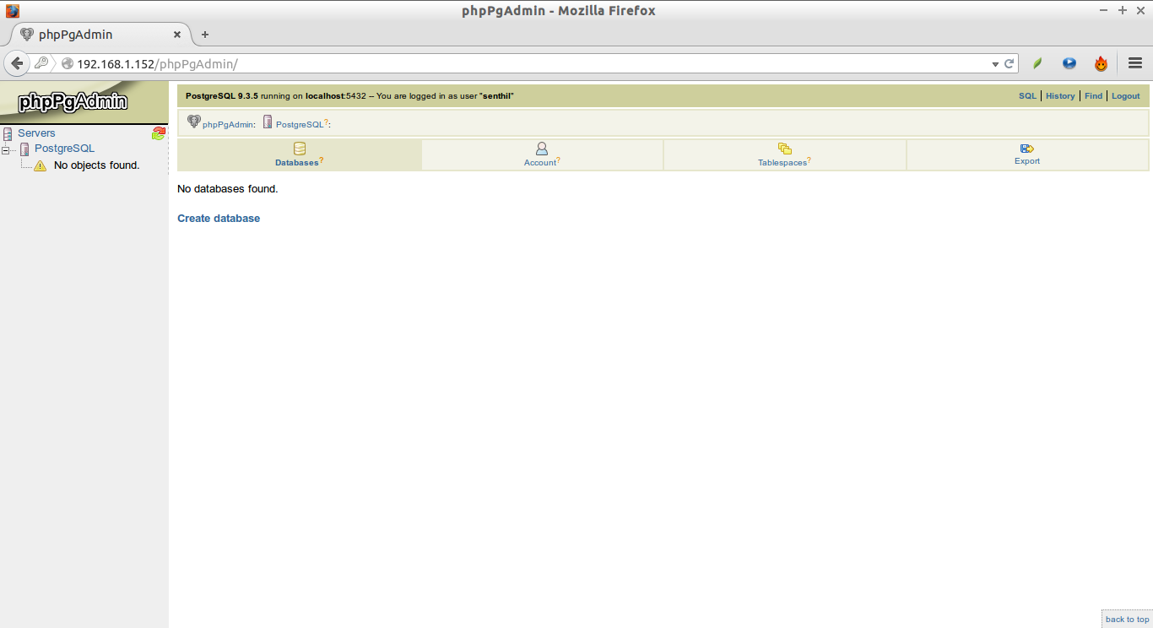The width and height of the screenshot is (1153, 628).
Task: Open the History link in top bar
Action: pyautogui.click(x=1060, y=96)
